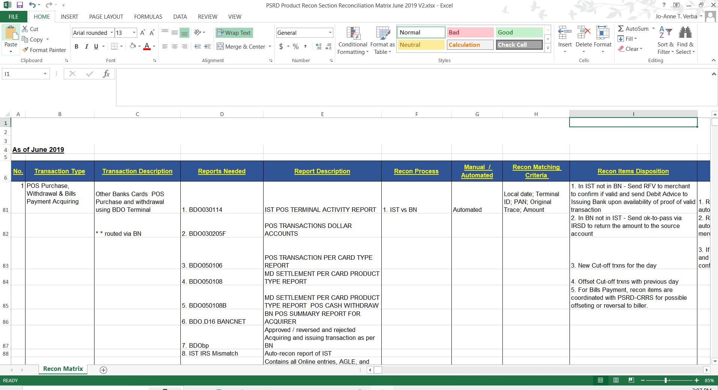Click Format Painter brush
Image resolution: width=718 pixels, height=390 pixels.
[44, 50]
